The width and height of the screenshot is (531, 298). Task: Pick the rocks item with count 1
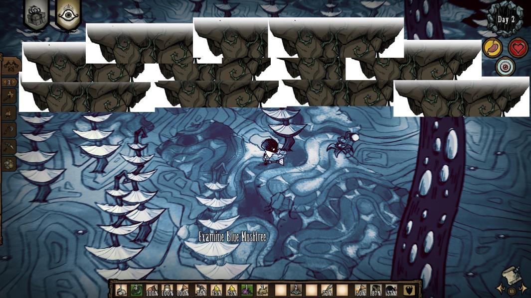tap(121, 290)
